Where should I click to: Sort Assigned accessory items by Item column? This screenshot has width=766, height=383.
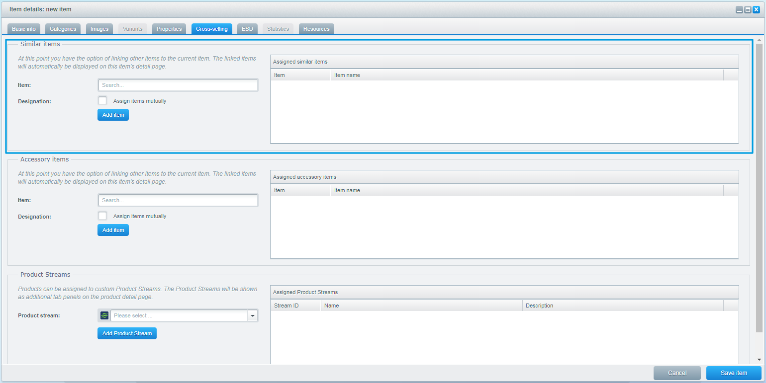click(301, 190)
